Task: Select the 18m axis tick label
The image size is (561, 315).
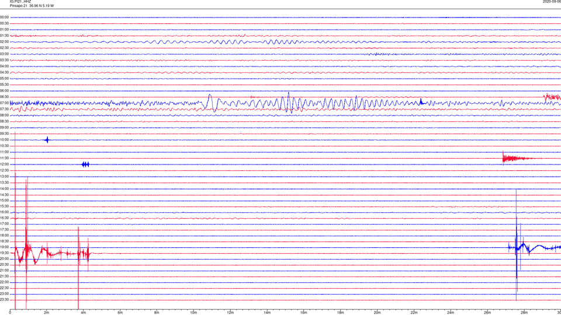Action: coord(340,313)
